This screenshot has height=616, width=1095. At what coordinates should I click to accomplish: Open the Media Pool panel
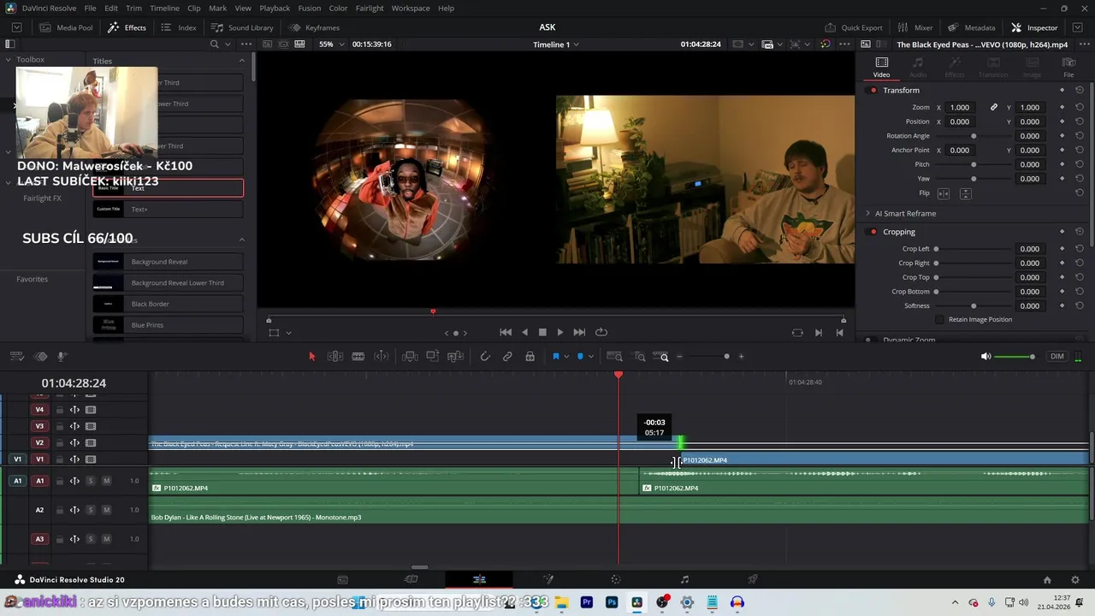coord(66,27)
